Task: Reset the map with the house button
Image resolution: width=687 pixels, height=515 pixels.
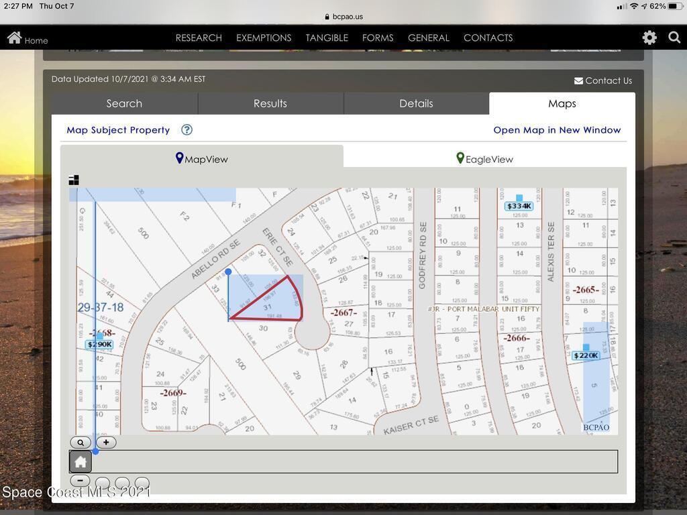Action: (81, 462)
